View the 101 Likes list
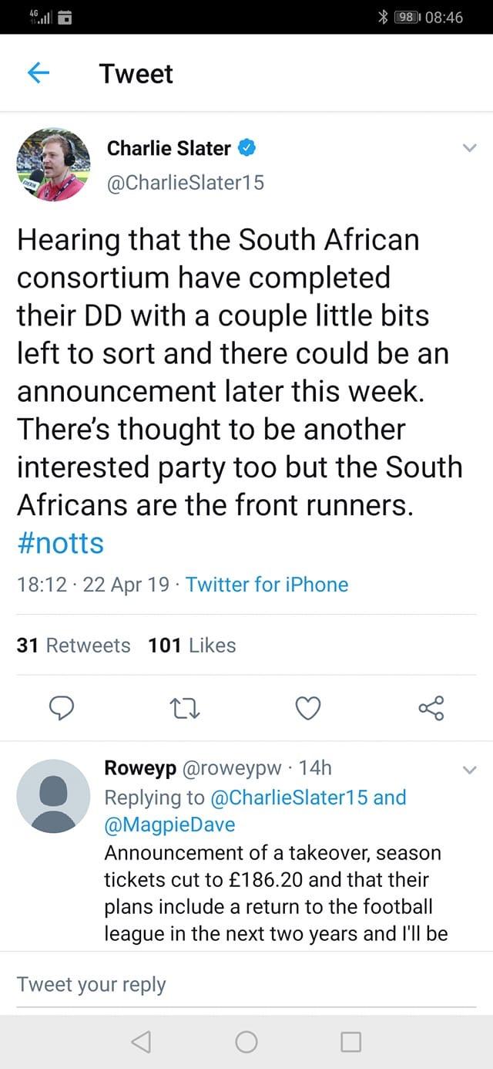The image size is (493, 1069). (x=192, y=645)
